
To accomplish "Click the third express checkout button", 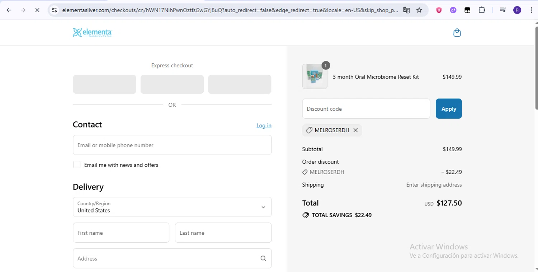I will point(240,84).
